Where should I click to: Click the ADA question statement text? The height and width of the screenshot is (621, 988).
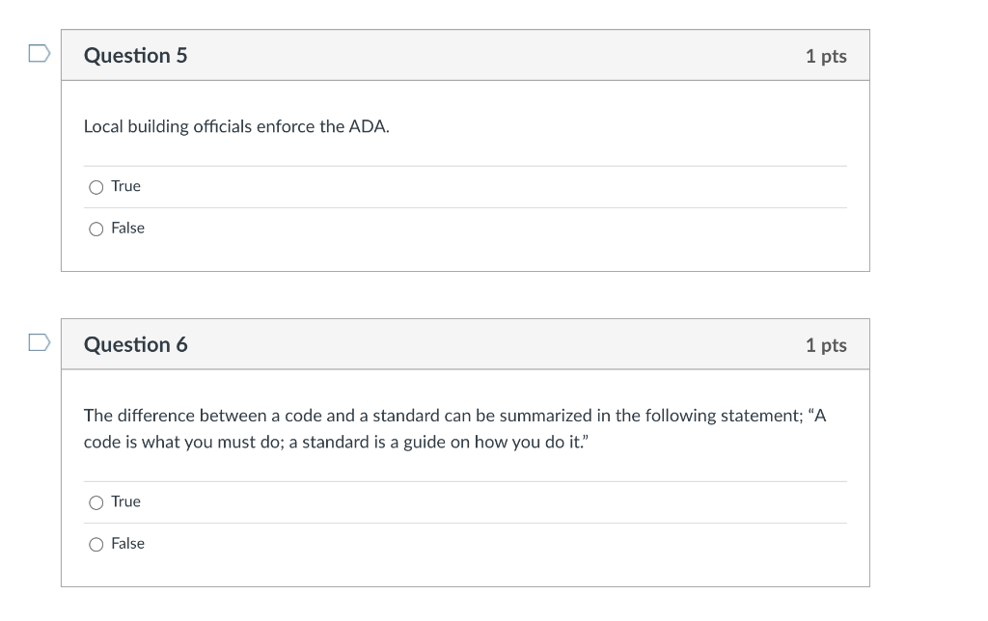point(235,126)
